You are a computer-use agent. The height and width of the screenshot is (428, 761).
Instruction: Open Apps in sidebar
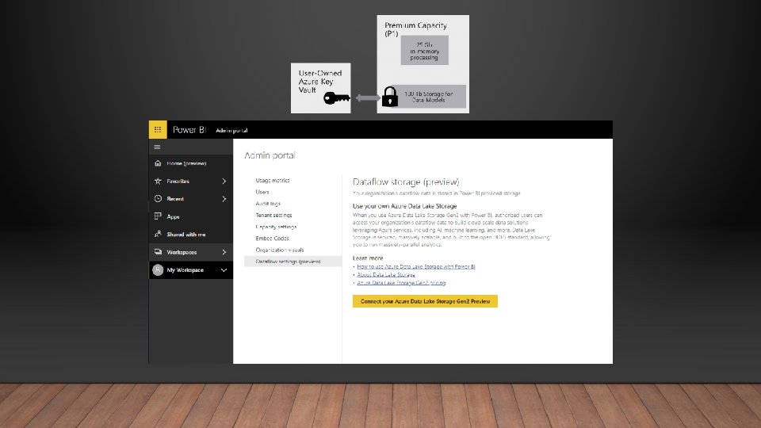[x=191, y=216]
